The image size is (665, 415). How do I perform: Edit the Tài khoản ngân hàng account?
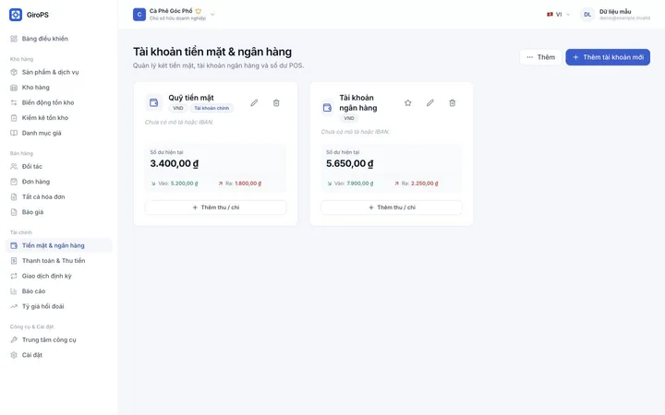tap(430, 103)
